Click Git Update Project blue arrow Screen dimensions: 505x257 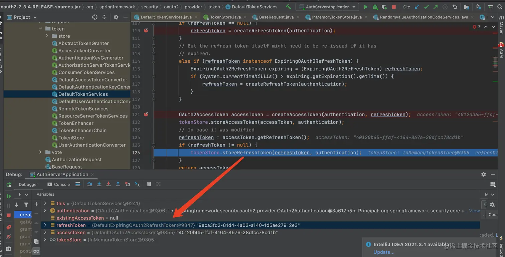click(417, 7)
